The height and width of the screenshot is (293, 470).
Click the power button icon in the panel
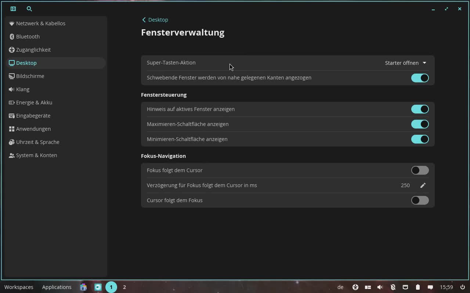click(x=462, y=287)
